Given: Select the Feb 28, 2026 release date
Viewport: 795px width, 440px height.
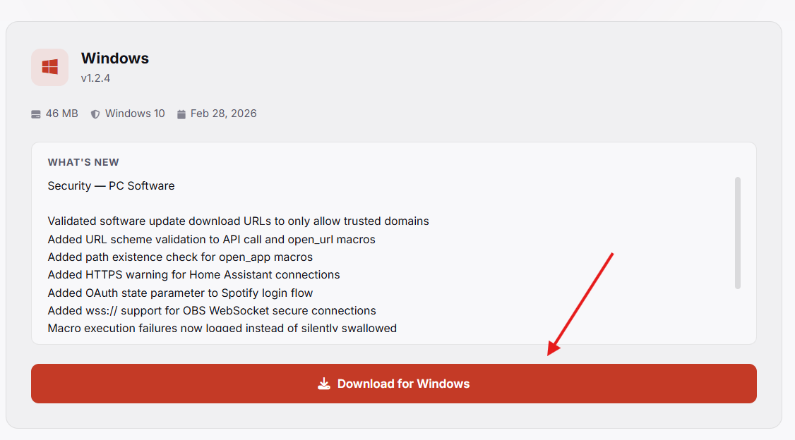Looking at the screenshot, I should [222, 113].
